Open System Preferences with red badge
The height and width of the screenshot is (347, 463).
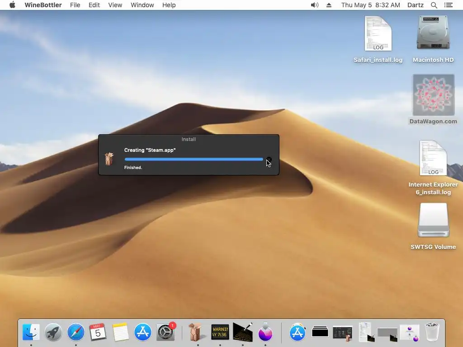165,332
